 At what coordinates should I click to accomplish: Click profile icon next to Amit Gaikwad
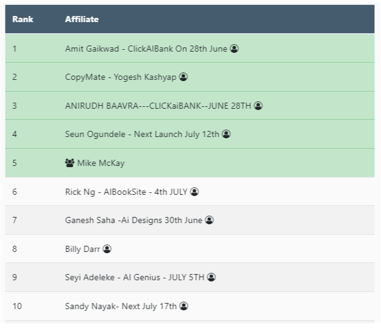(235, 49)
